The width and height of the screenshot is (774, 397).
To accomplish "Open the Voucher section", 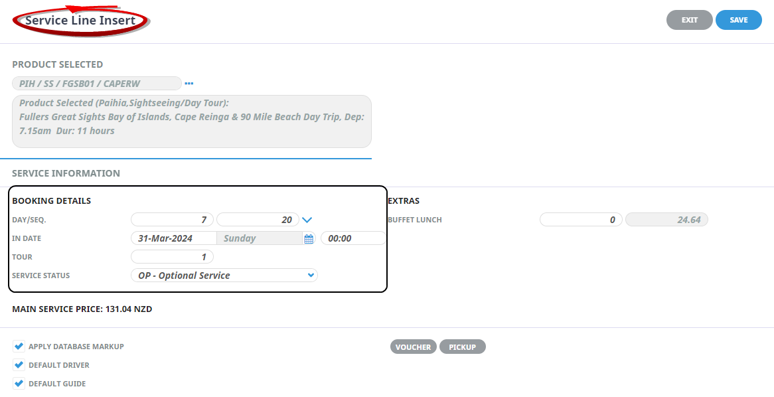I will [414, 347].
